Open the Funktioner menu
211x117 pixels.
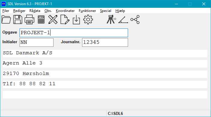point(87,11)
